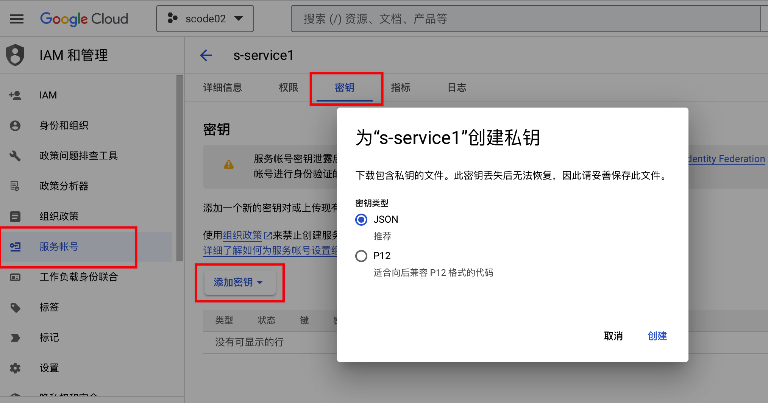Click the s-service1 page title

(264, 55)
